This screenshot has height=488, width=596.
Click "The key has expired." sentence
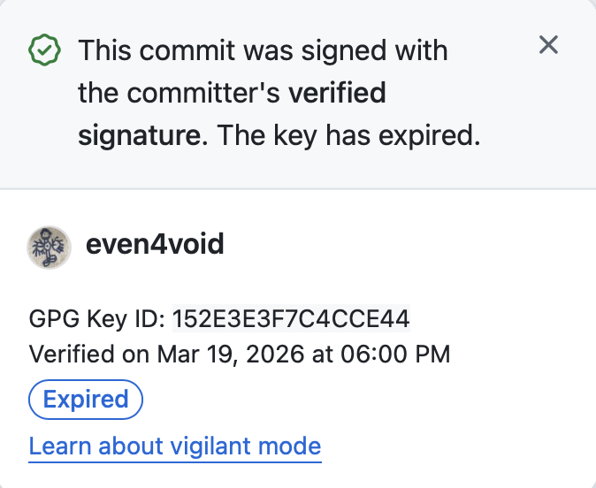click(x=348, y=136)
